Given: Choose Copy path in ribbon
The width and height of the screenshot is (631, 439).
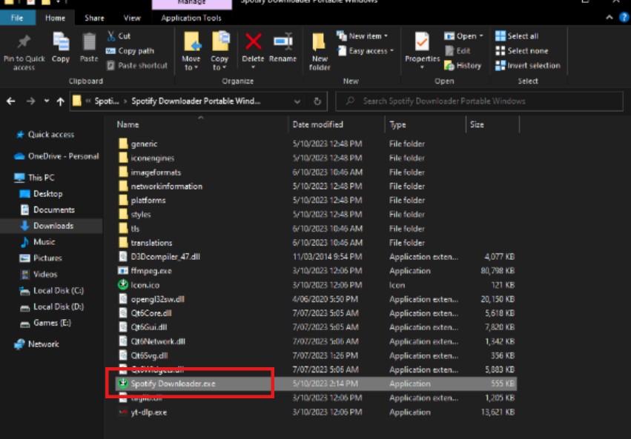Looking at the screenshot, I should pos(130,50).
